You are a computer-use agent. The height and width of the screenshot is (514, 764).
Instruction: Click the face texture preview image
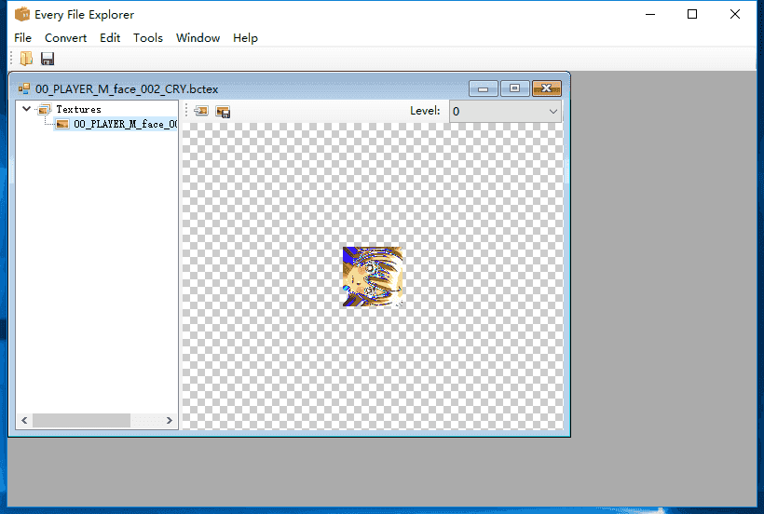click(373, 277)
